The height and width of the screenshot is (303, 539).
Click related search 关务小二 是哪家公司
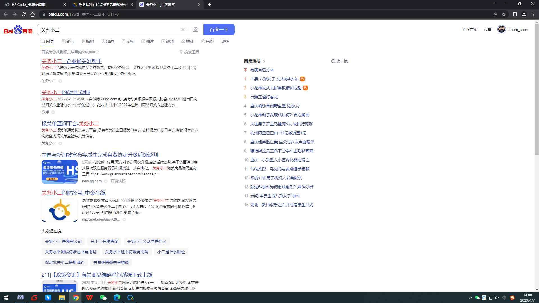[63, 241]
